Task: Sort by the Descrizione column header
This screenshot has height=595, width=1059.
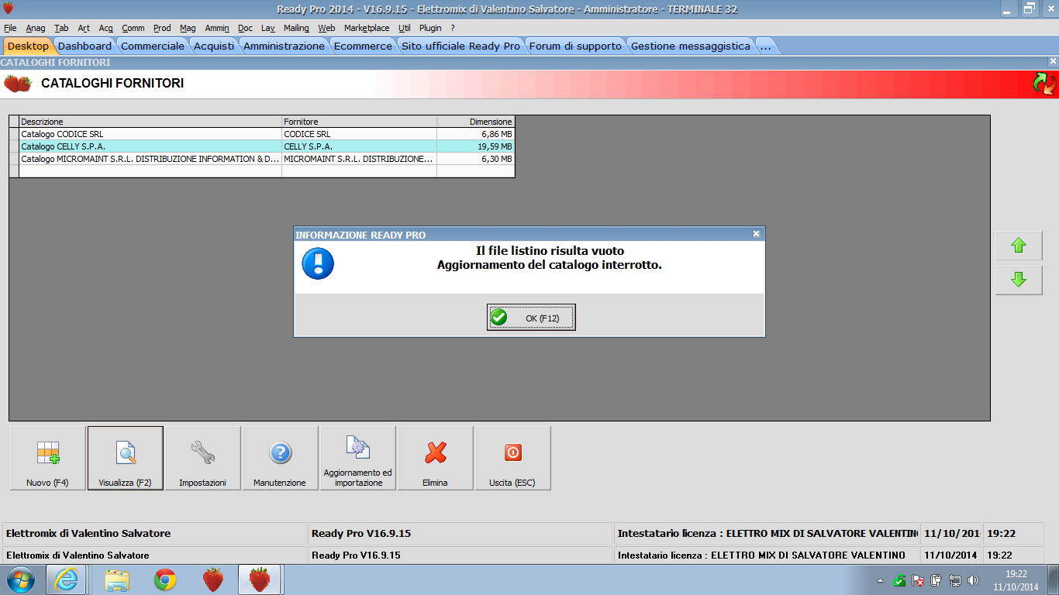Action: pyautogui.click(x=150, y=122)
